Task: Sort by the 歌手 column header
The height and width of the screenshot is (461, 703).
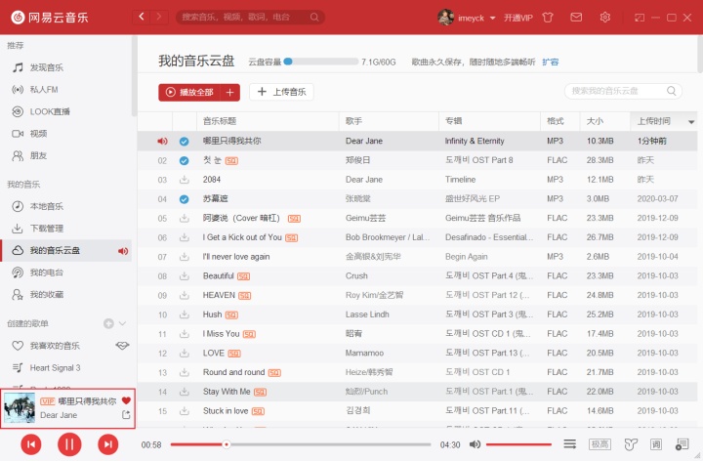Action: [x=389, y=121]
